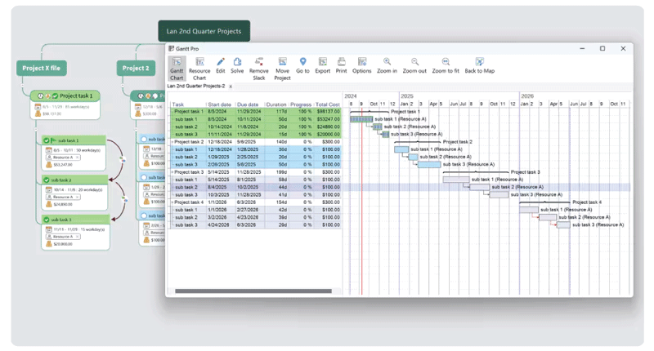Image resolution: width=654 pixels, height=351 pixels.
Task: Open the Go to location pin
Action: coord(302,66)
